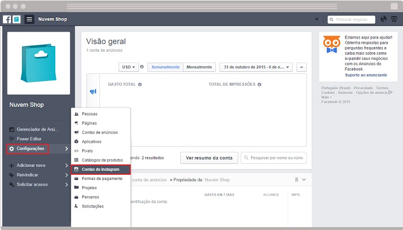Click the owl help icon in top bar

394,19
